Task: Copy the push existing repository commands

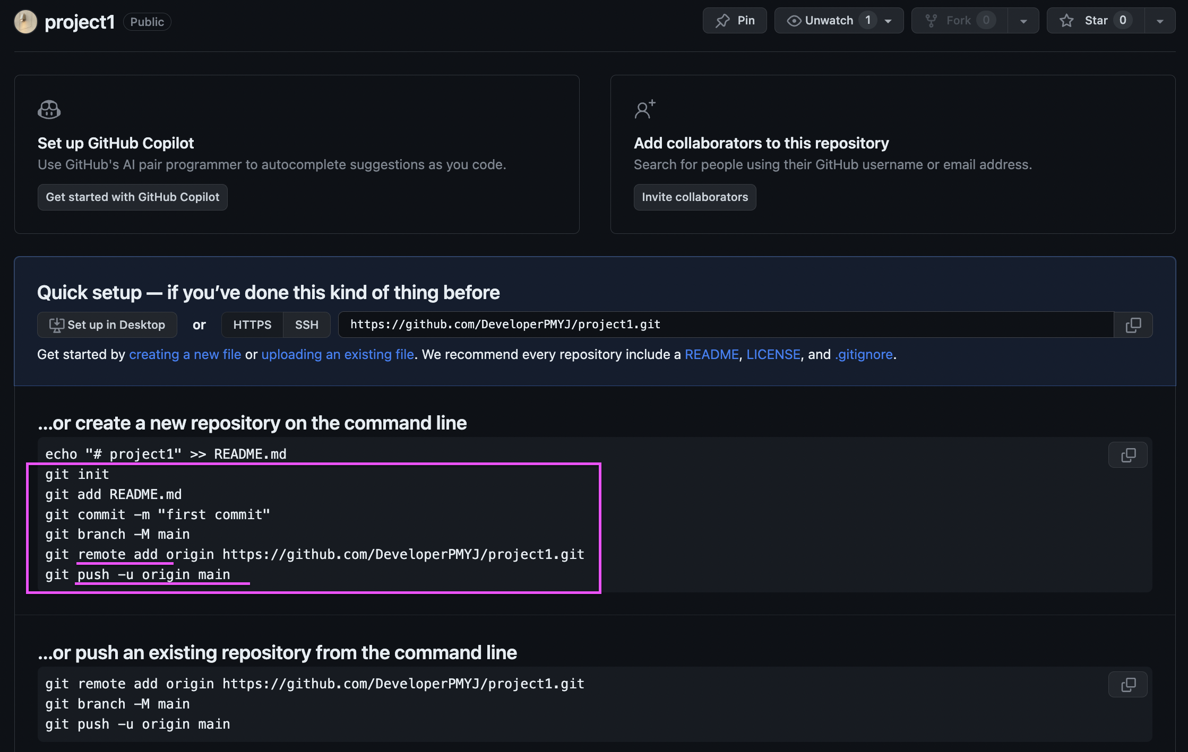Action: [x=1127, y=685]
